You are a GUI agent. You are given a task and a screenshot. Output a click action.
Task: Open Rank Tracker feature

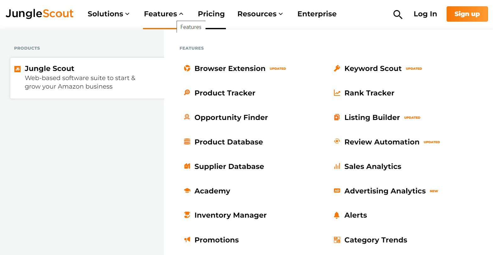pos(369,93)
